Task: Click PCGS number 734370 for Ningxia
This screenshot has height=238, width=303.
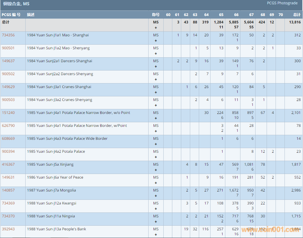Action: tap(8, 216)
